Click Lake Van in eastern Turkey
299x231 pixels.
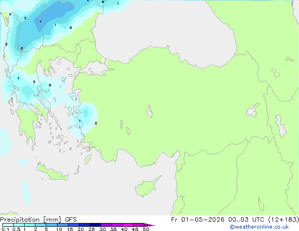pyautogui.click(x=253, y=110)
